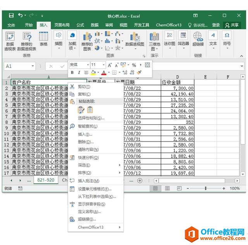Click the pie chart icon in charts group
This screenshot has height=245, width=248.
point(97,48)
